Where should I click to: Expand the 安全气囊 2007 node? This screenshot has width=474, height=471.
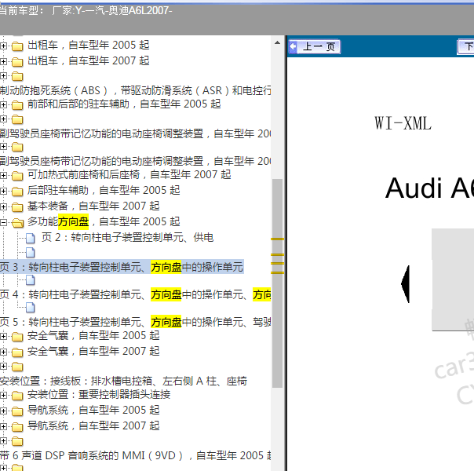3,352
